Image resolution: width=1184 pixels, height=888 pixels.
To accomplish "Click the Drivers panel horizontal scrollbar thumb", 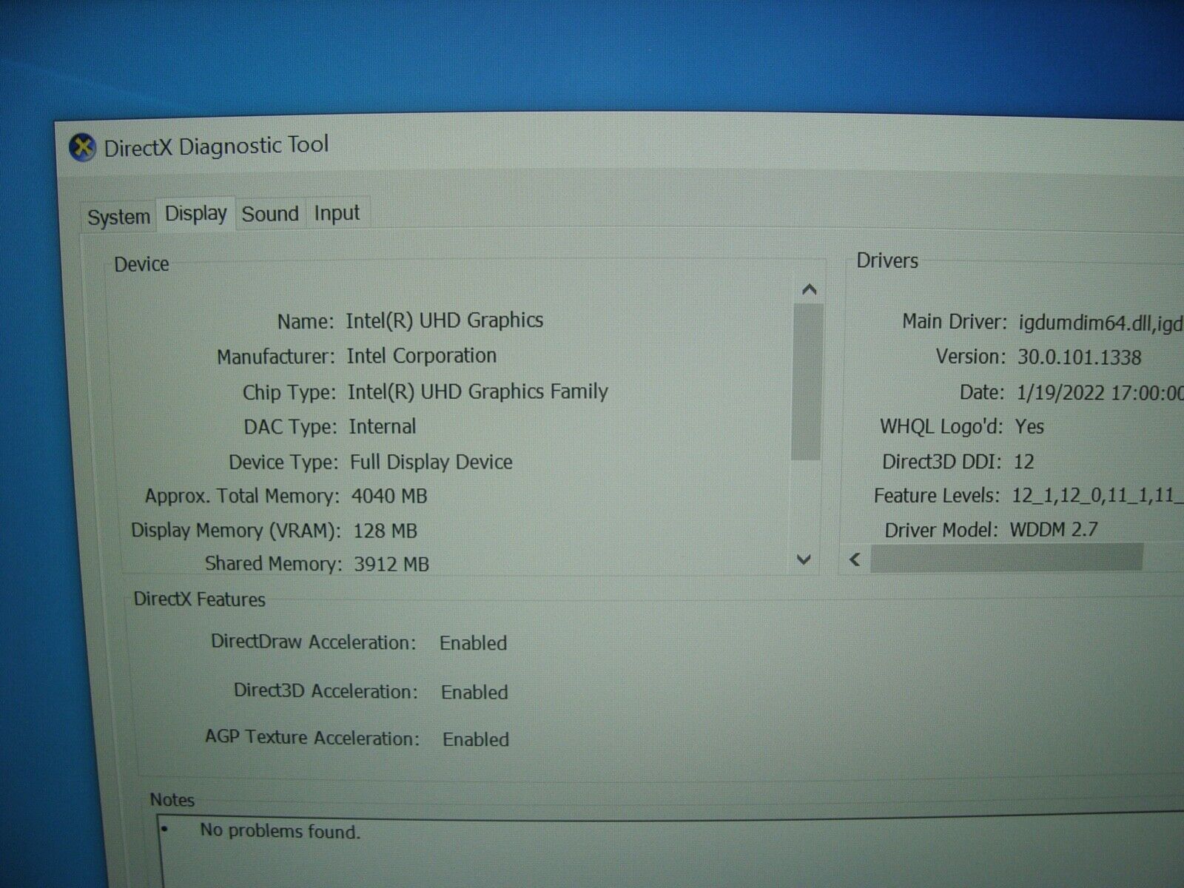I will point(1006,558).
